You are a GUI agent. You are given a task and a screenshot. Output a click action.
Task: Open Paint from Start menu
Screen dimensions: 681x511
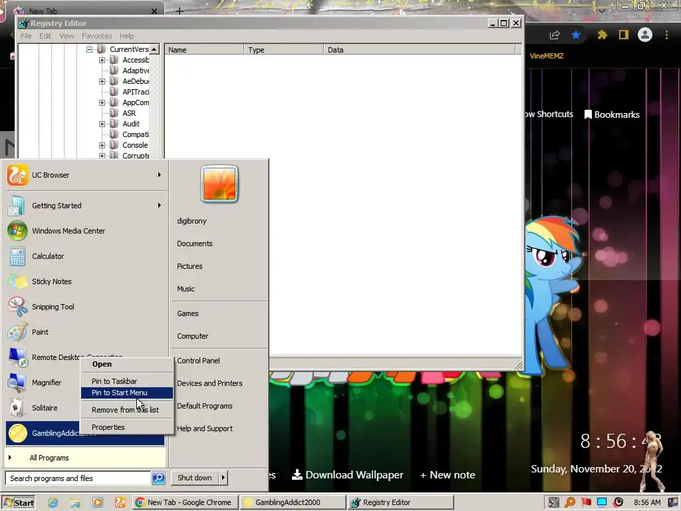click(85, 331)
